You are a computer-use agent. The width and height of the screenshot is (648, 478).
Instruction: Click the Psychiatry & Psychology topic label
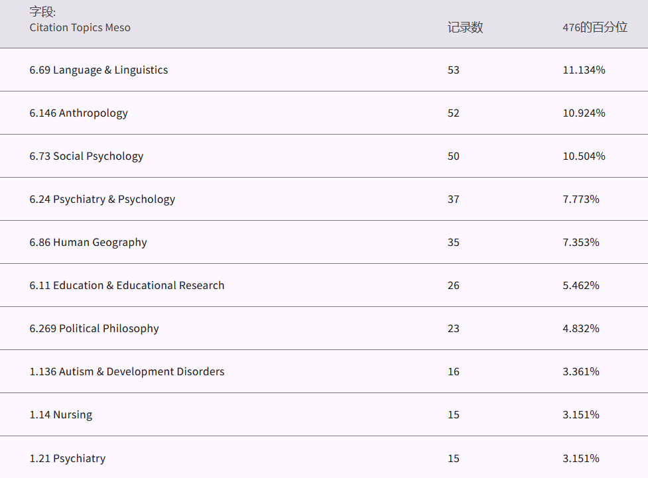[x=102, y=200]
